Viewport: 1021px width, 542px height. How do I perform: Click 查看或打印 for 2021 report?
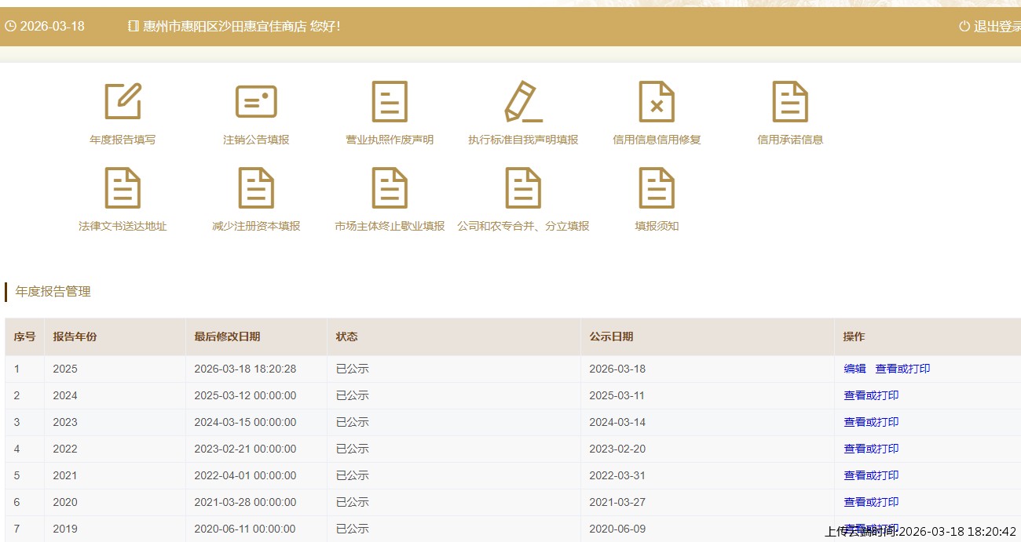click(x=871, y=475)
